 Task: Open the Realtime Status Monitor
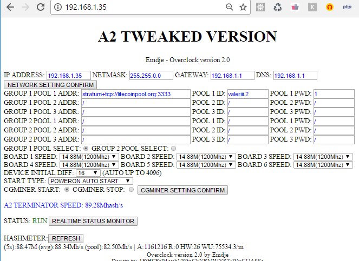click(x=93, y=221)
